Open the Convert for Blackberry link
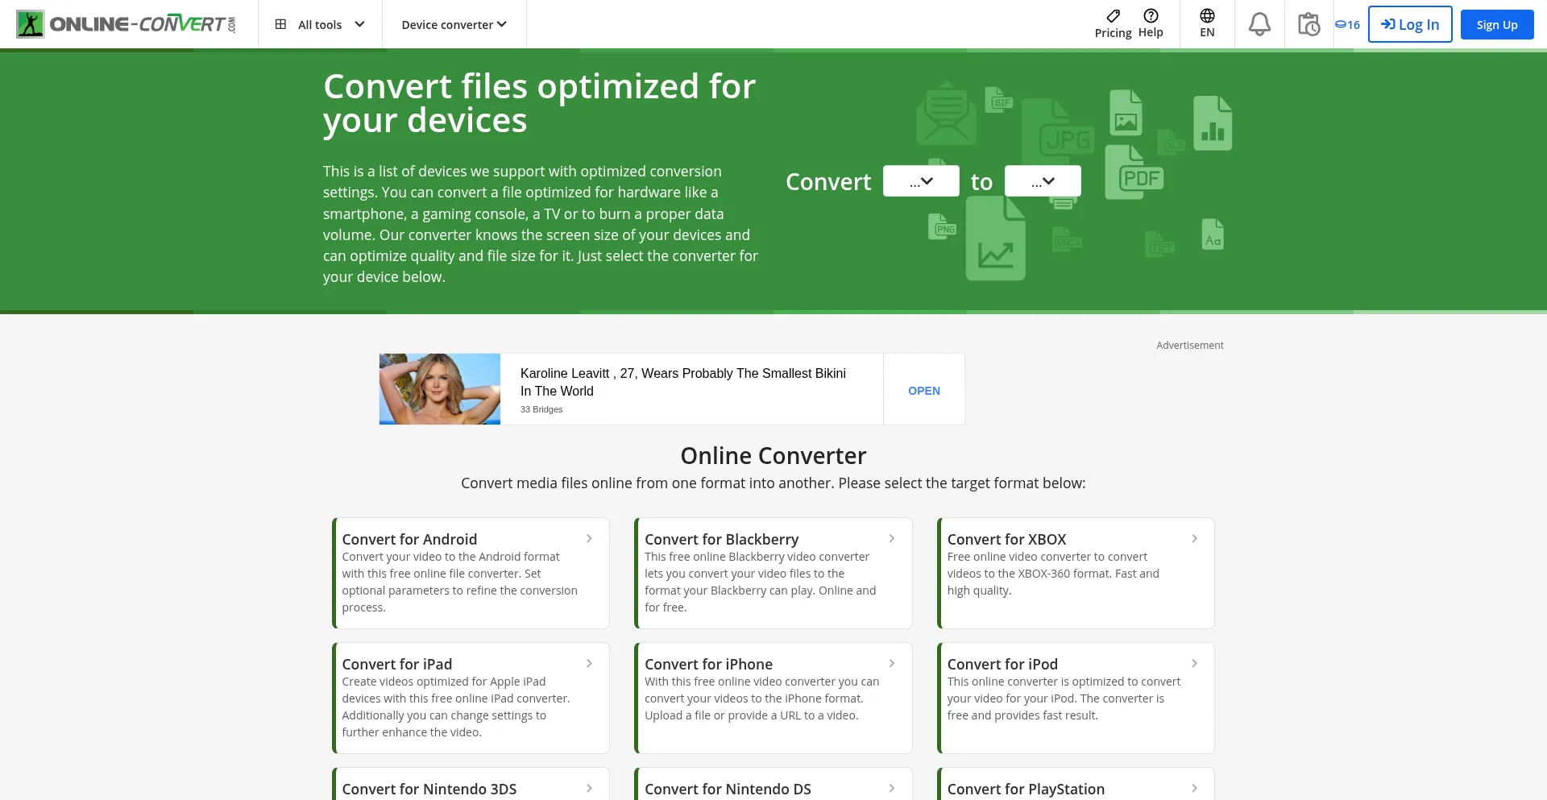 pyautogui.click(x=721, y=539)
